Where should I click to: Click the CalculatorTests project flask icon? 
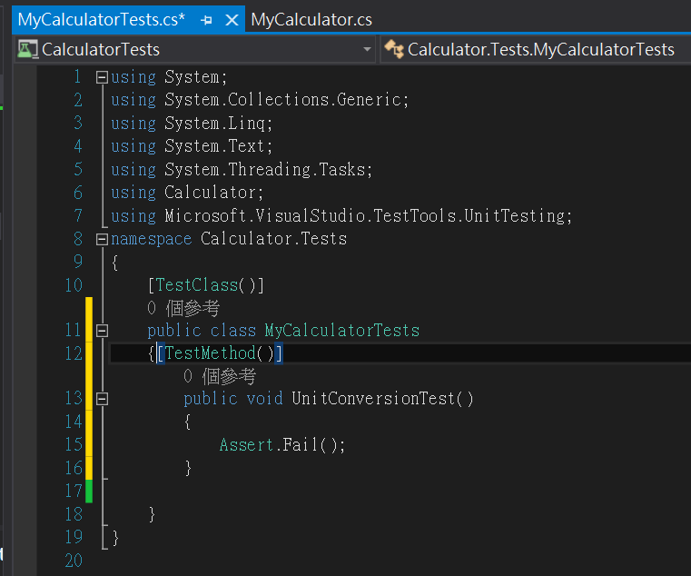[27, 49]
